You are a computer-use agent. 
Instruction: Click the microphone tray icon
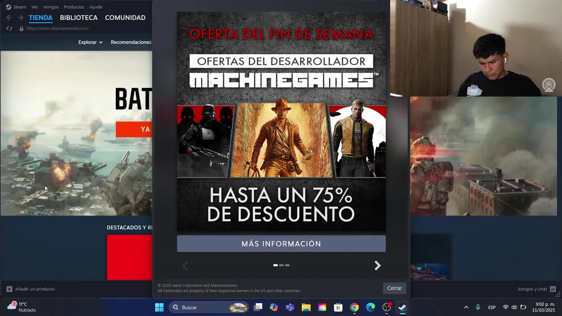[x=478, y=307]
